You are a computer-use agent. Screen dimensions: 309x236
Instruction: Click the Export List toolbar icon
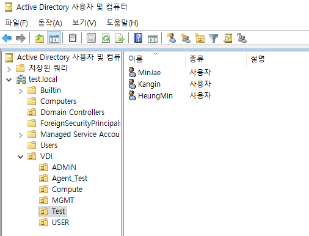point(120,38)
